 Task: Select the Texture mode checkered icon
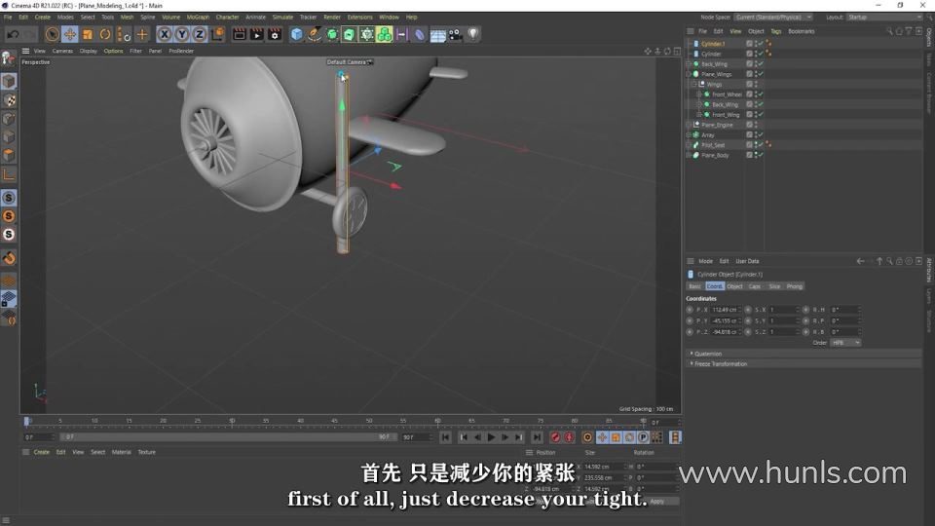pyautogui.click(x=9, y=99)
